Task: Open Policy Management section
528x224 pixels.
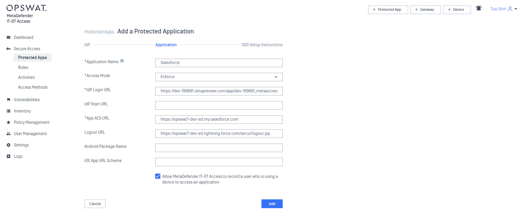Action: click(32, 122)
